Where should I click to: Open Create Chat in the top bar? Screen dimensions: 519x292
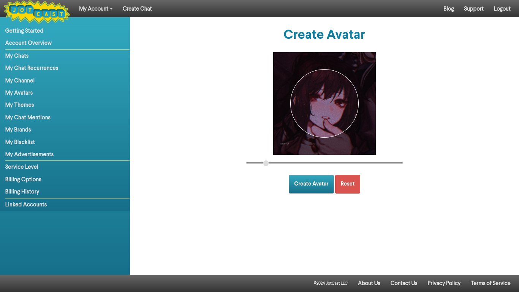(x=137, y=8)
